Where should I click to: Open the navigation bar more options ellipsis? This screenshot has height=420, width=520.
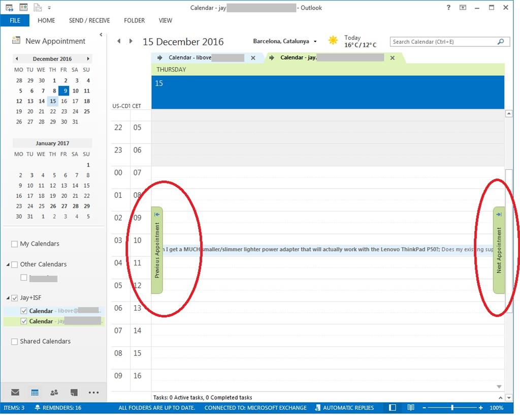[93, 393]
